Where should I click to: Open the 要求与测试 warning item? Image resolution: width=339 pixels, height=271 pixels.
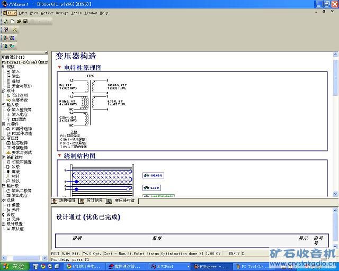point(21,152)
